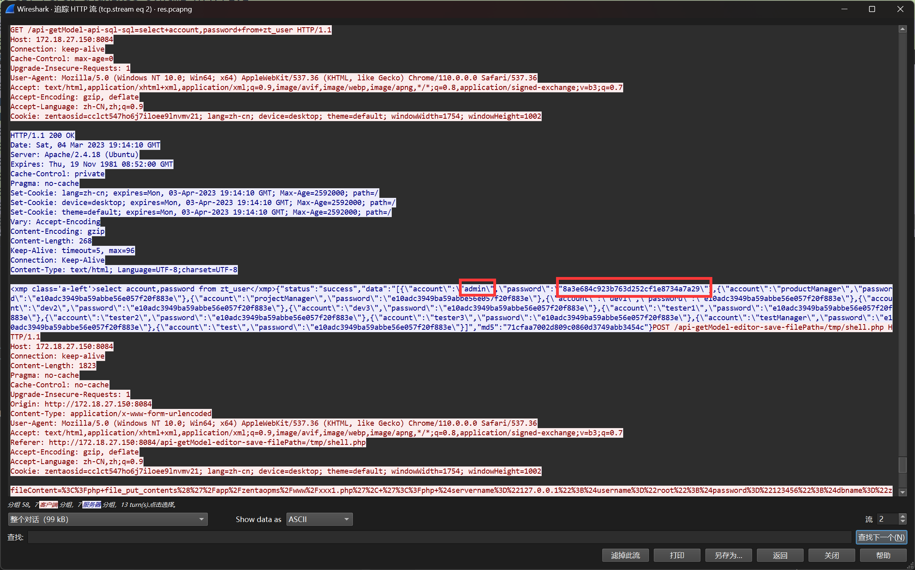Image resolution: width=915 pixels, height=570 pixels.
Task: Click the 打印 print button
Action: (677, 555)
